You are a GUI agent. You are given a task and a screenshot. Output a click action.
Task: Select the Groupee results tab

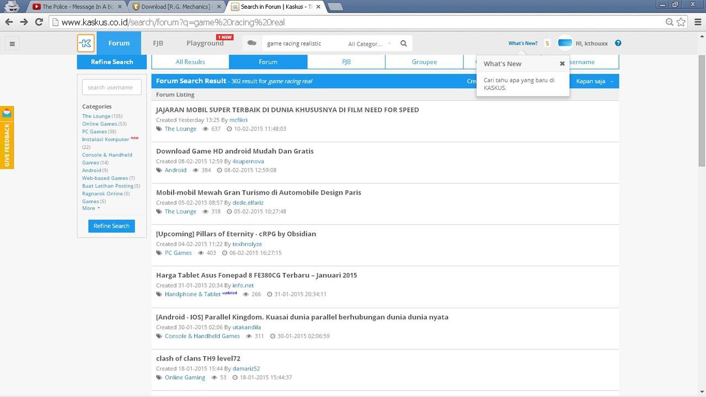coord(424,62)
